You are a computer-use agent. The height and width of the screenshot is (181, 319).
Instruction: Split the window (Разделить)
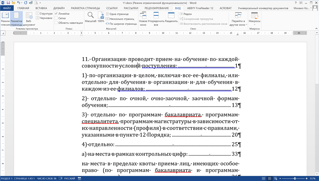[x=171, y=17]
